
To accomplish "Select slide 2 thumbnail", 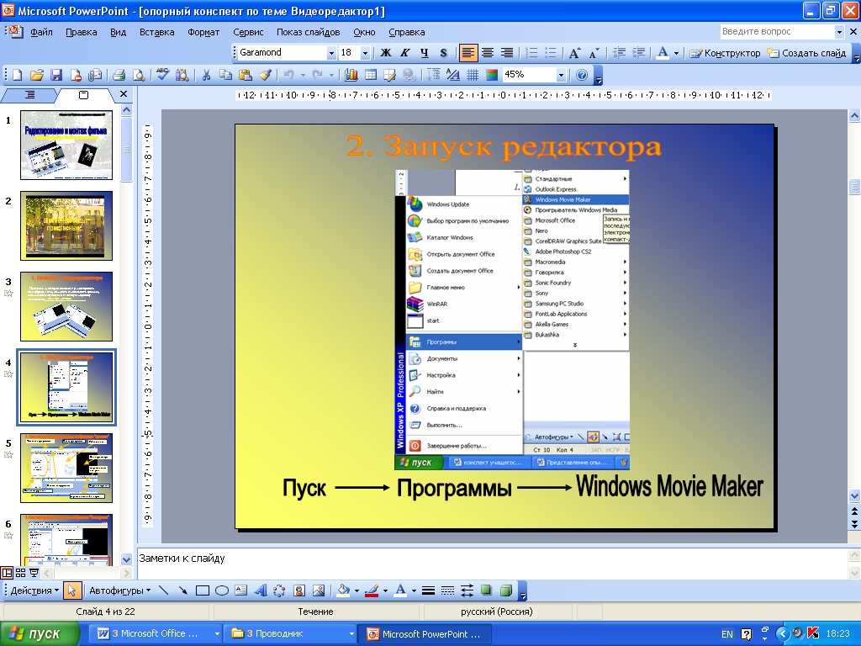I will point(66,225).
